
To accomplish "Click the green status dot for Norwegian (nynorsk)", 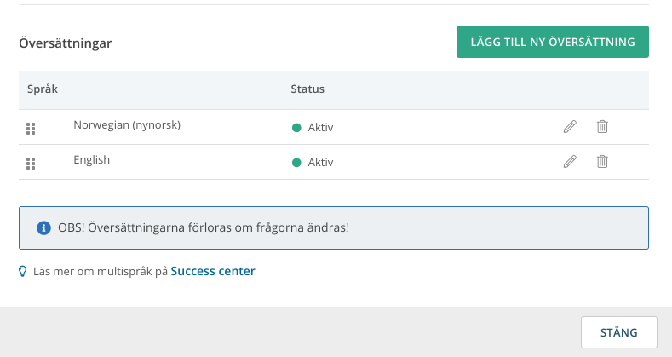I will (x=296, y=127).
